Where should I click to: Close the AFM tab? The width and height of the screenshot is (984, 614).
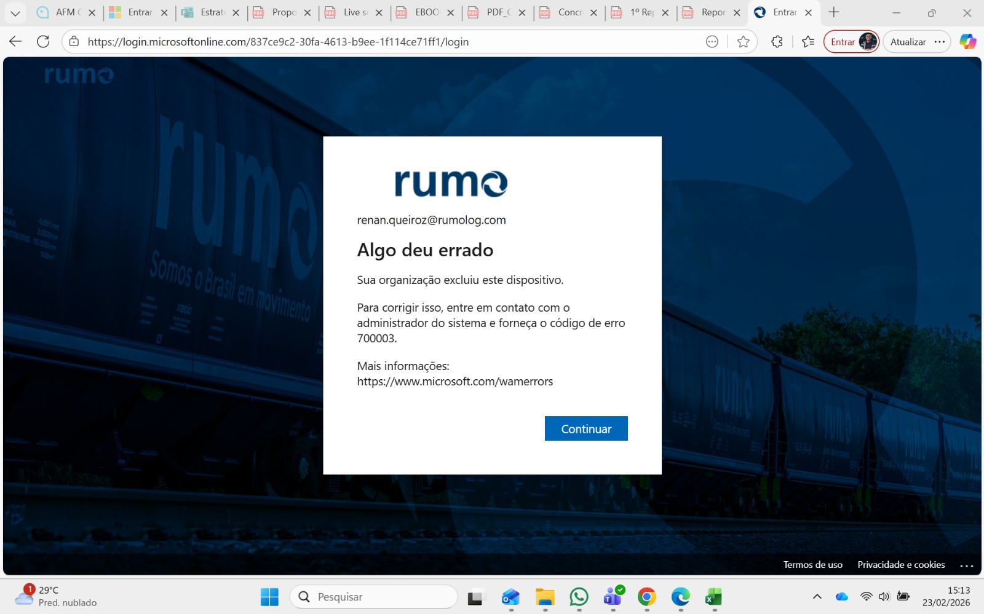pos(92,12)
